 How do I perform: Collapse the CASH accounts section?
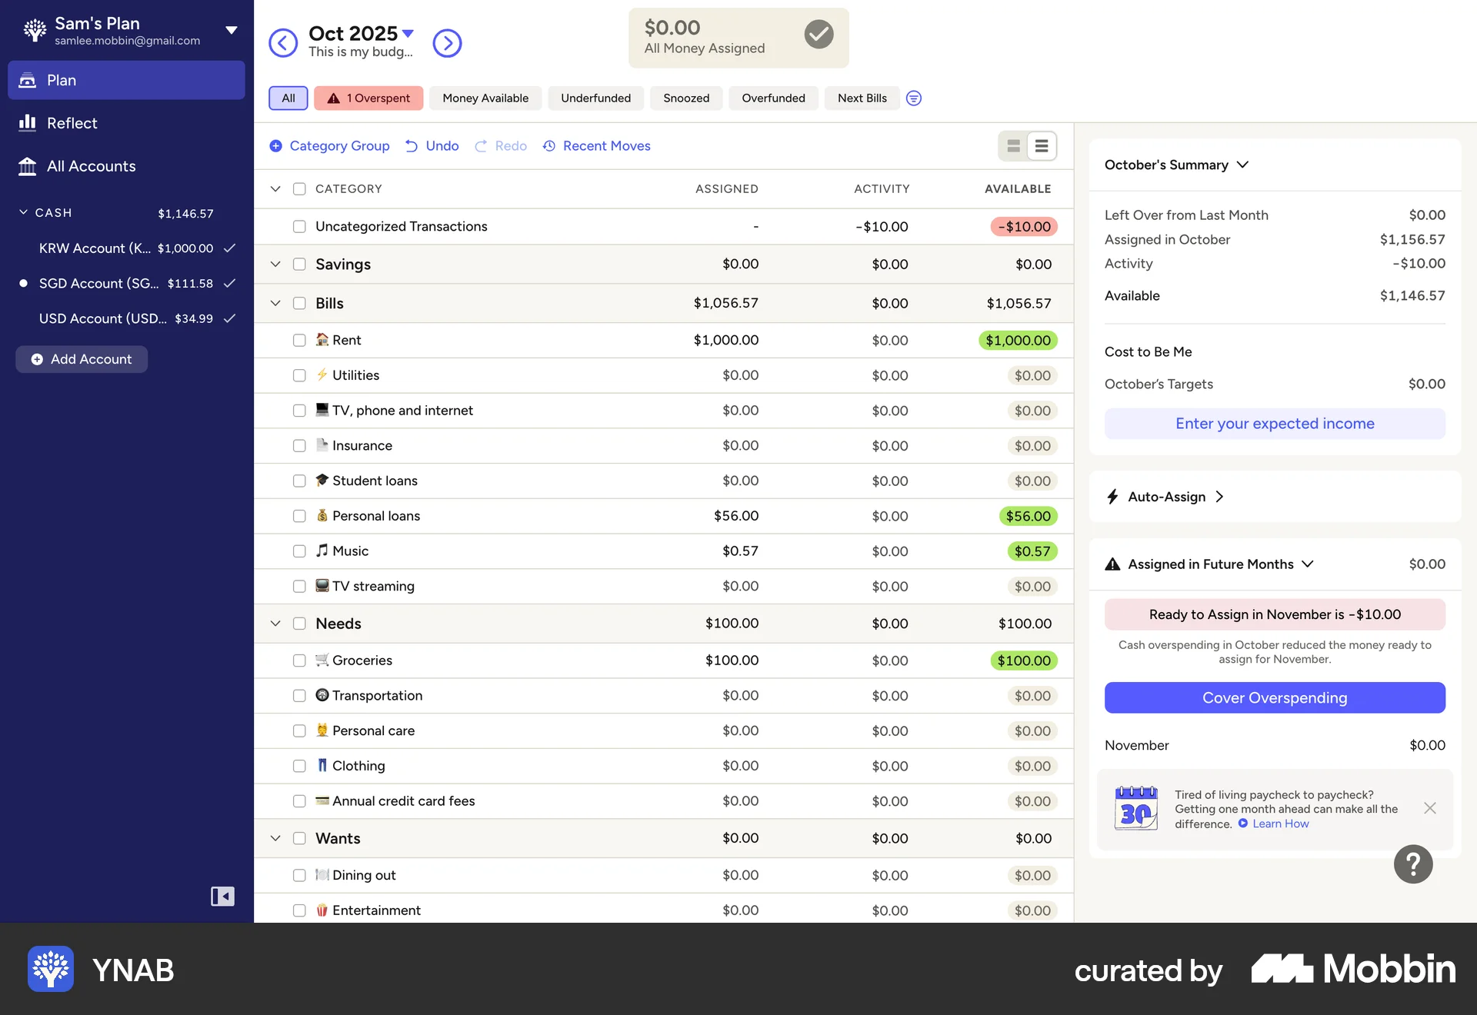click(x=23, y=212)
